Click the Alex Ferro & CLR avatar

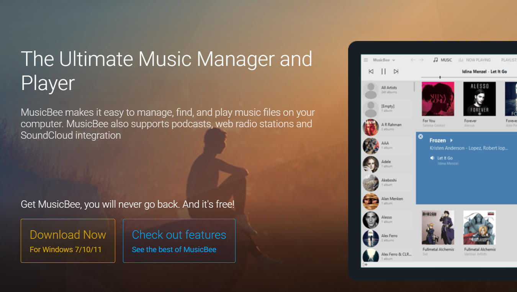[371, 256]
